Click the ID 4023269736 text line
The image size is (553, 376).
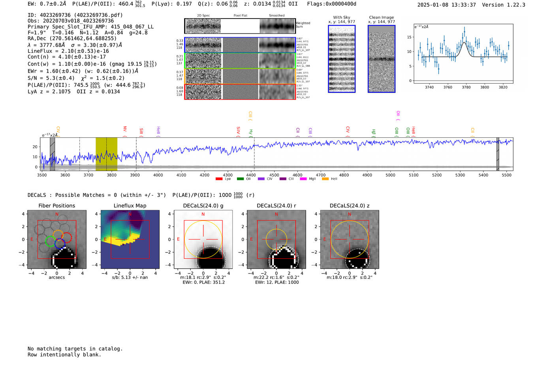point(75,15)
